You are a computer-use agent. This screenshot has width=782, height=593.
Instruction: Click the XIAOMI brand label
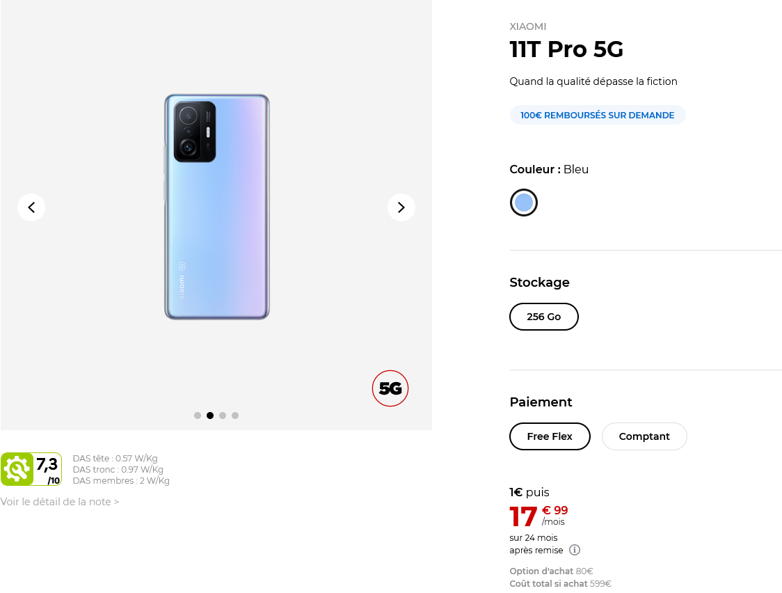point(528,26)
